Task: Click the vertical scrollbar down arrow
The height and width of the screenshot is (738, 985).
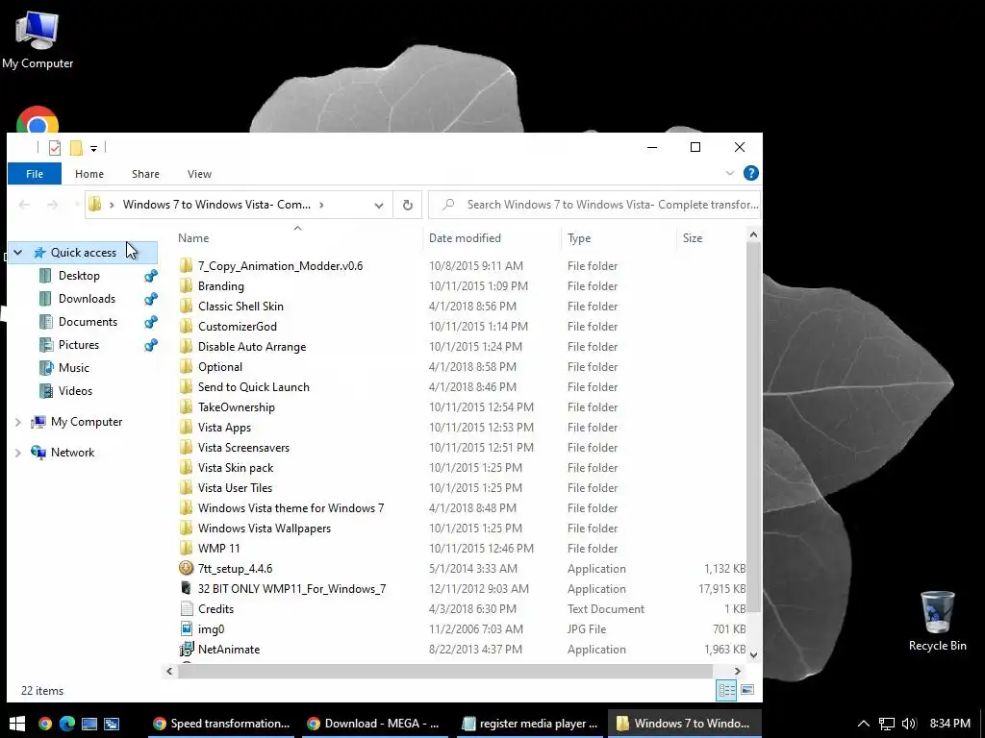Action: [x=754, y=654]
